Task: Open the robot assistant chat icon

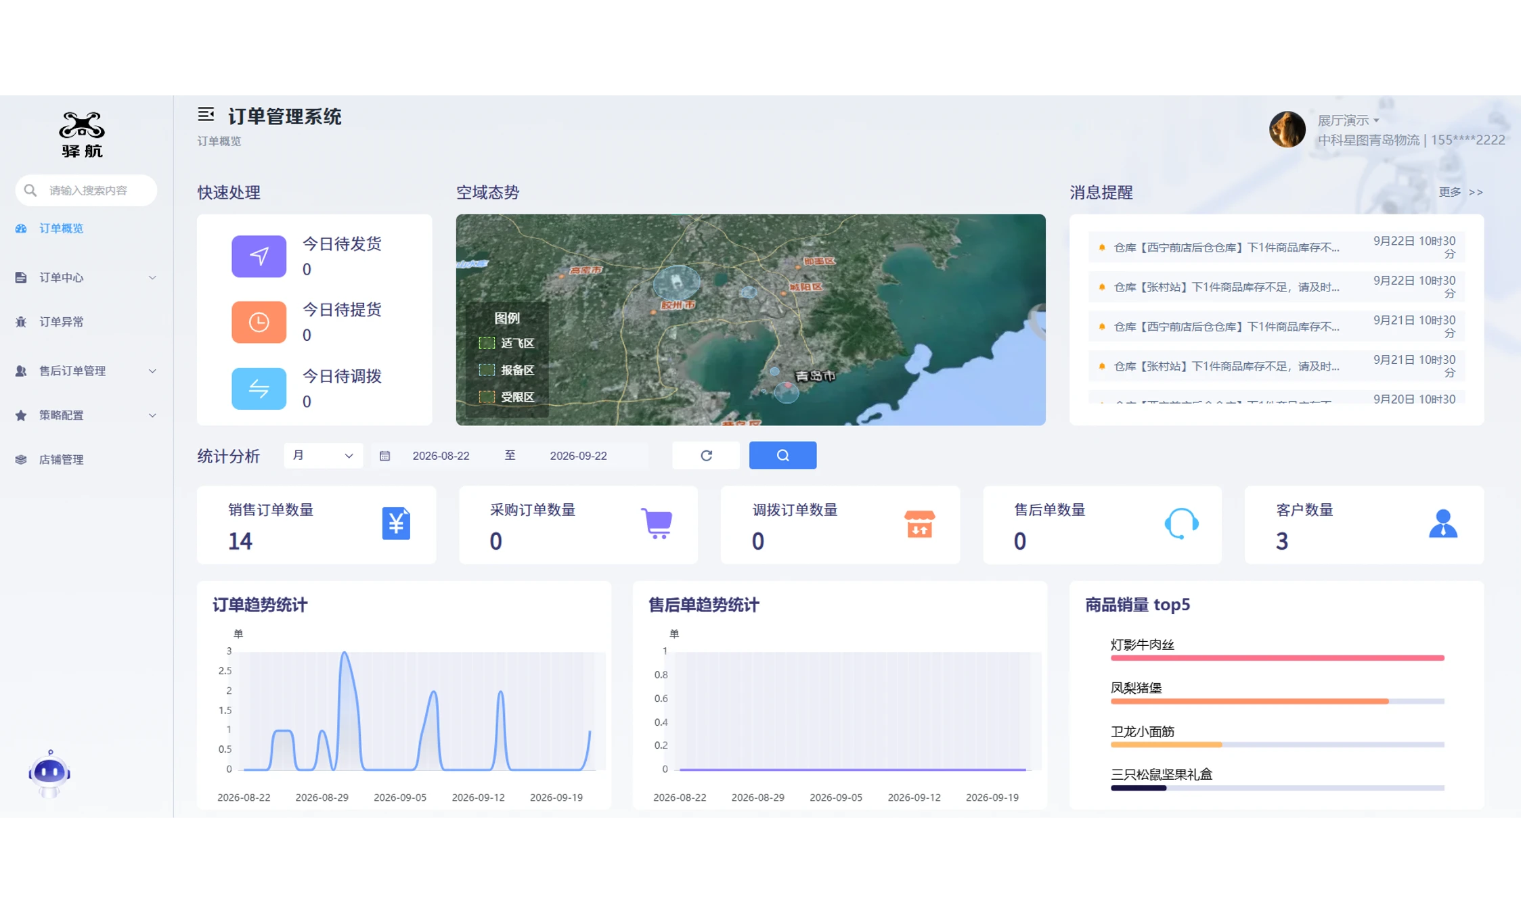Action: 49,774
